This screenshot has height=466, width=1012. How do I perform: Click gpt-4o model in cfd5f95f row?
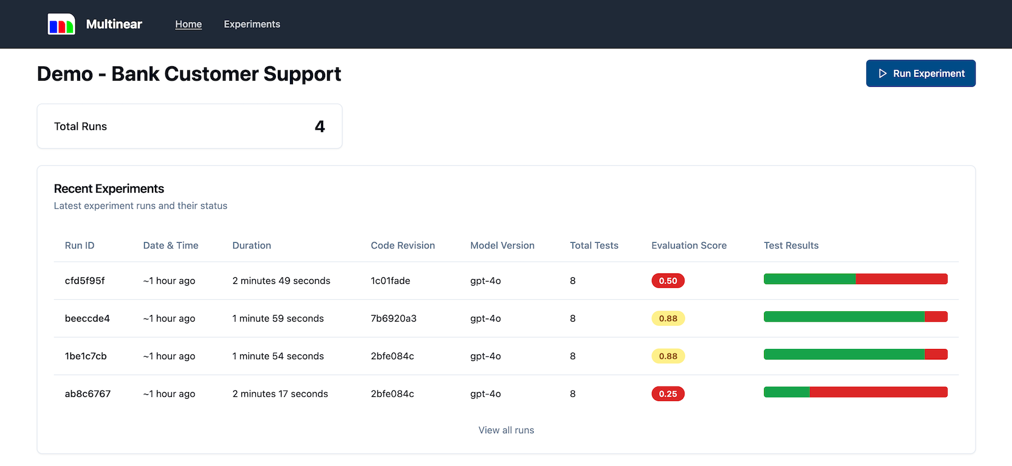pos(486,281)
